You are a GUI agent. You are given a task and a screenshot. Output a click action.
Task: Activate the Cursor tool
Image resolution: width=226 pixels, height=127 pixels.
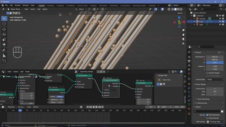point(4,24)
